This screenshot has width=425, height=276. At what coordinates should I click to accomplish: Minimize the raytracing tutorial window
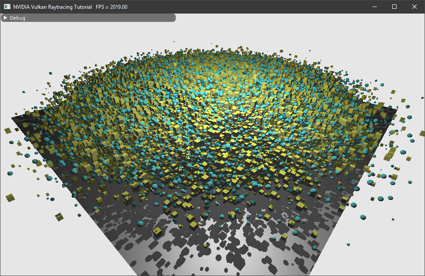tap(374, 7)
